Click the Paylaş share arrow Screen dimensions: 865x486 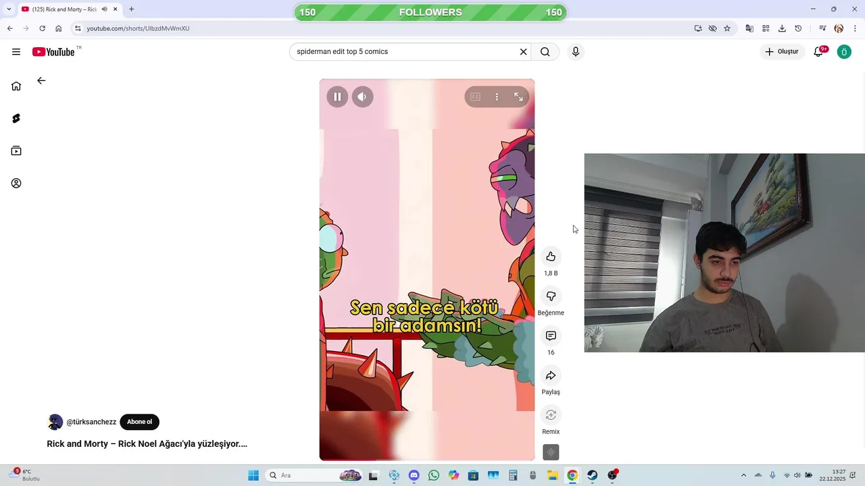pyautogui.click(x=551, y=375)
